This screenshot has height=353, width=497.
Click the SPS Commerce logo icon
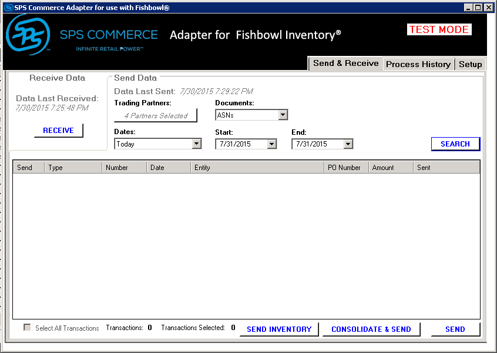(28, 35)
